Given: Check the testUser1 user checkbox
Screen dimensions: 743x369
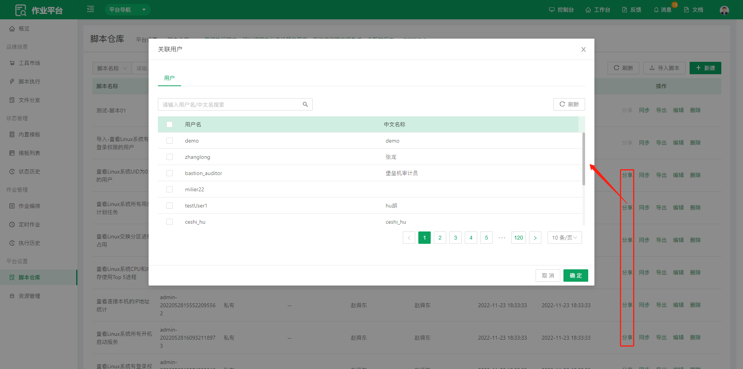Looking at the screenshot, I should pyautogui.click(x=169, y=206).
